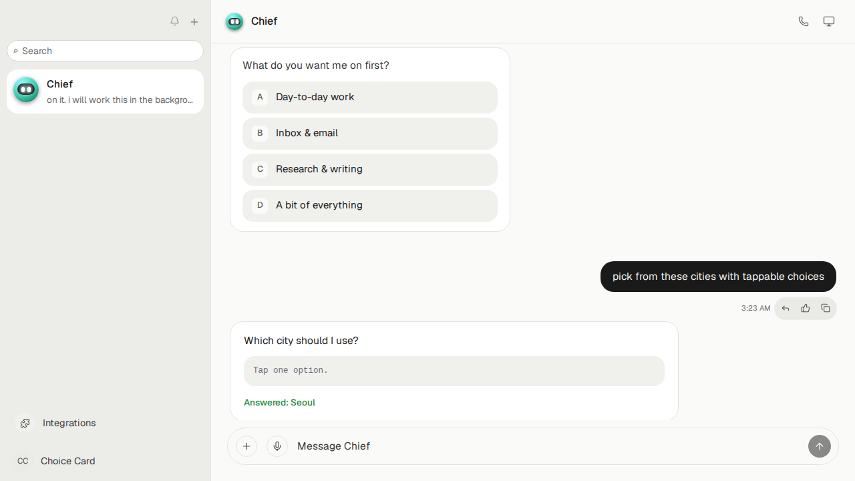Open the screen share monitor icon
The width and height of the screenshot is (855, 481).
(x=829, y=21)
